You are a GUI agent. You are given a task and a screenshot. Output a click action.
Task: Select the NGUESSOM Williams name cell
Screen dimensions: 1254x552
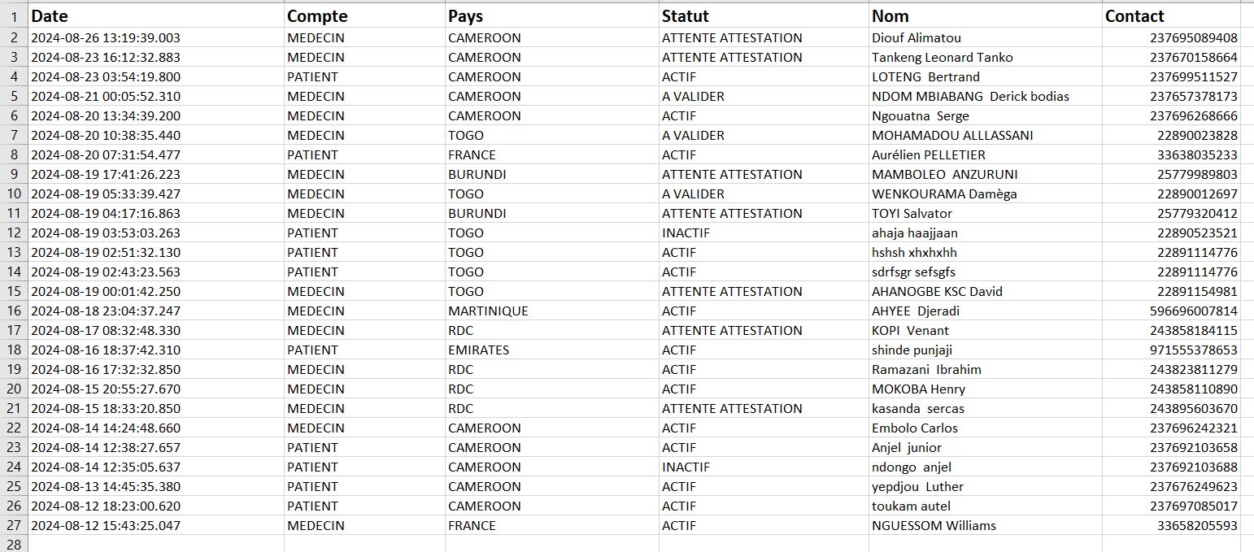[x=934, y=525]
